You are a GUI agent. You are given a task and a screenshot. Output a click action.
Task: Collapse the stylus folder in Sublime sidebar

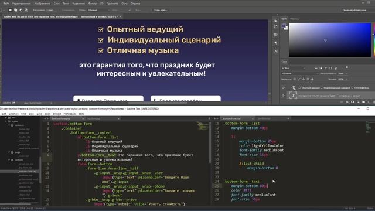coord(6,121)
